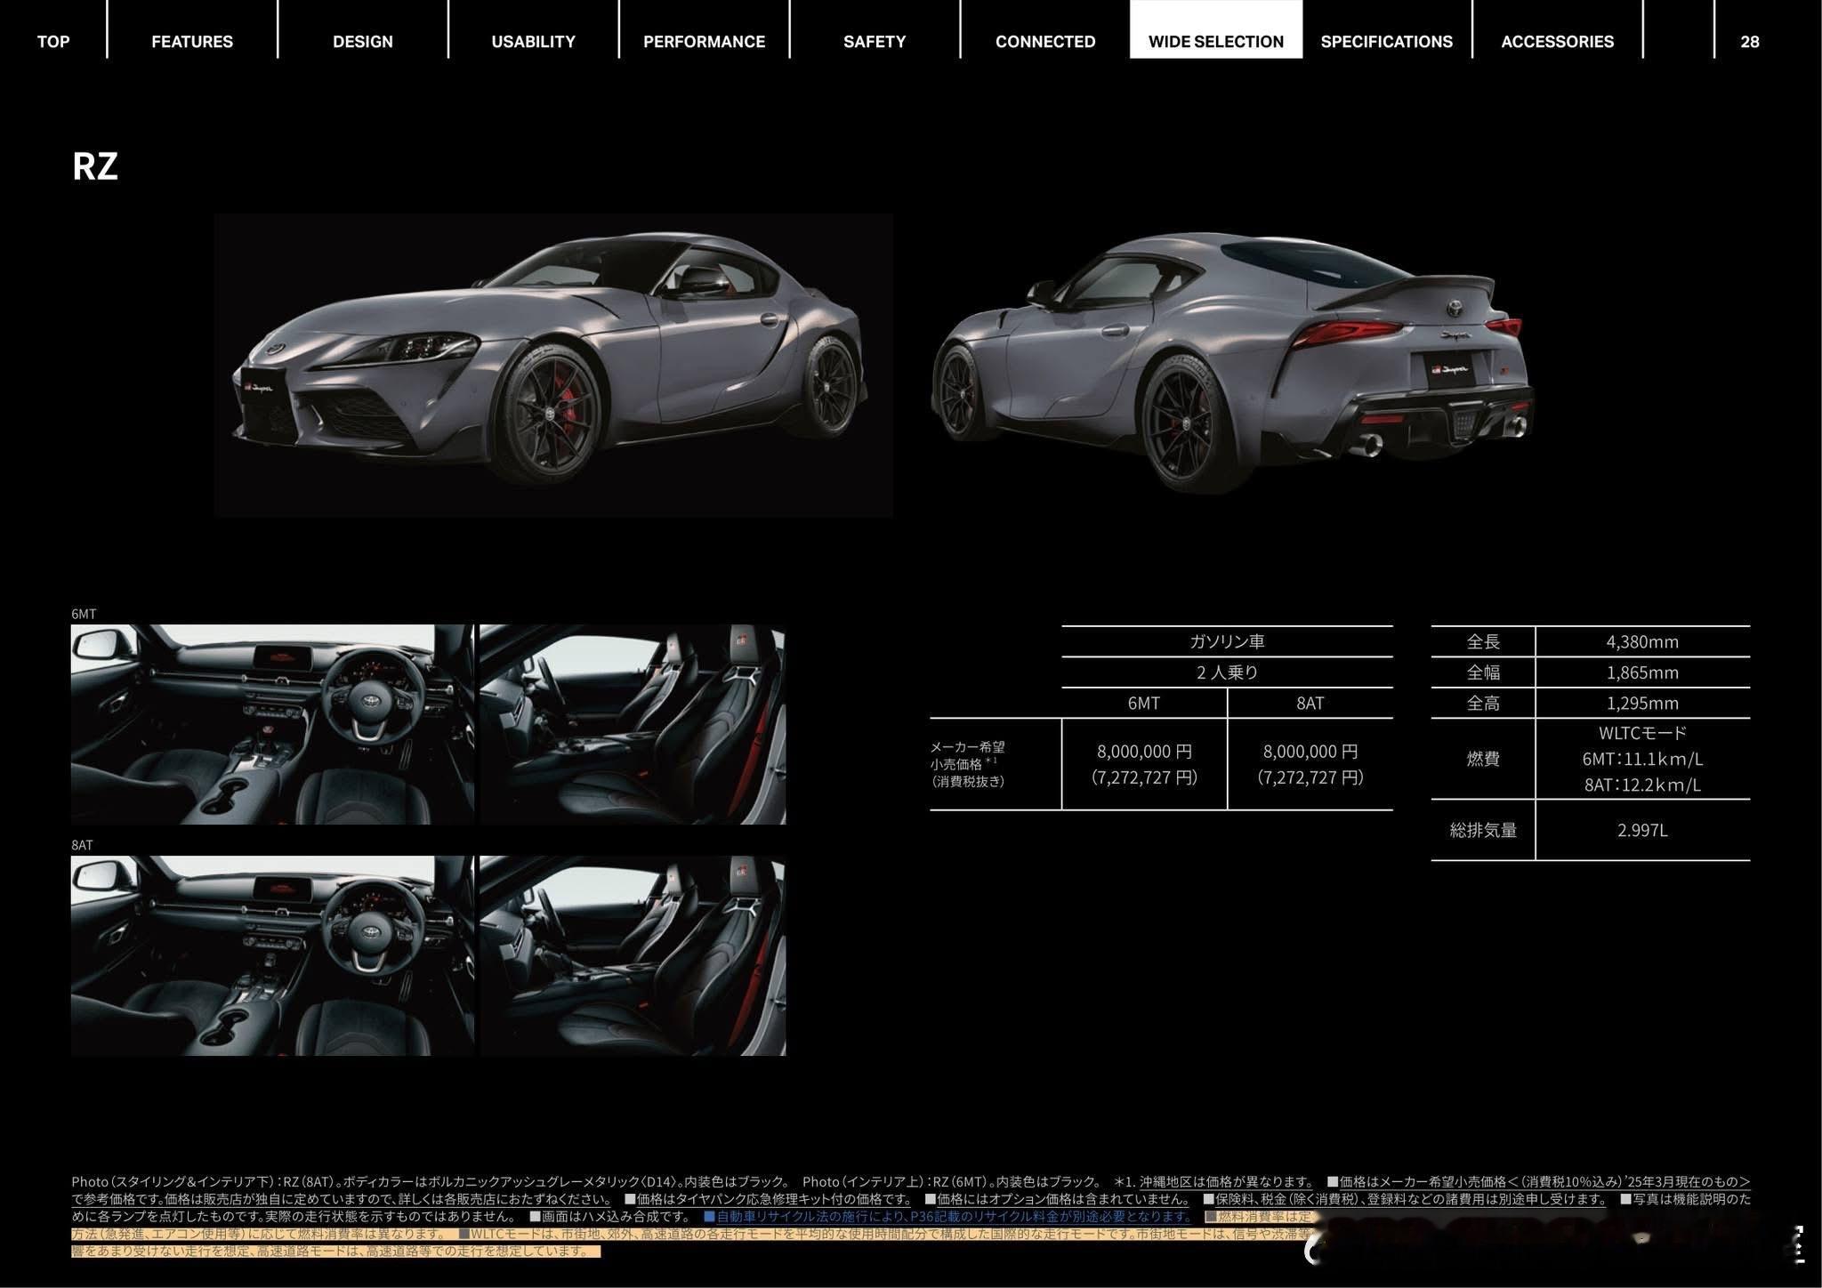The image size is (1822, 1288).
Task: Click the 総排気量 row label
Action: pos(1483,830)
